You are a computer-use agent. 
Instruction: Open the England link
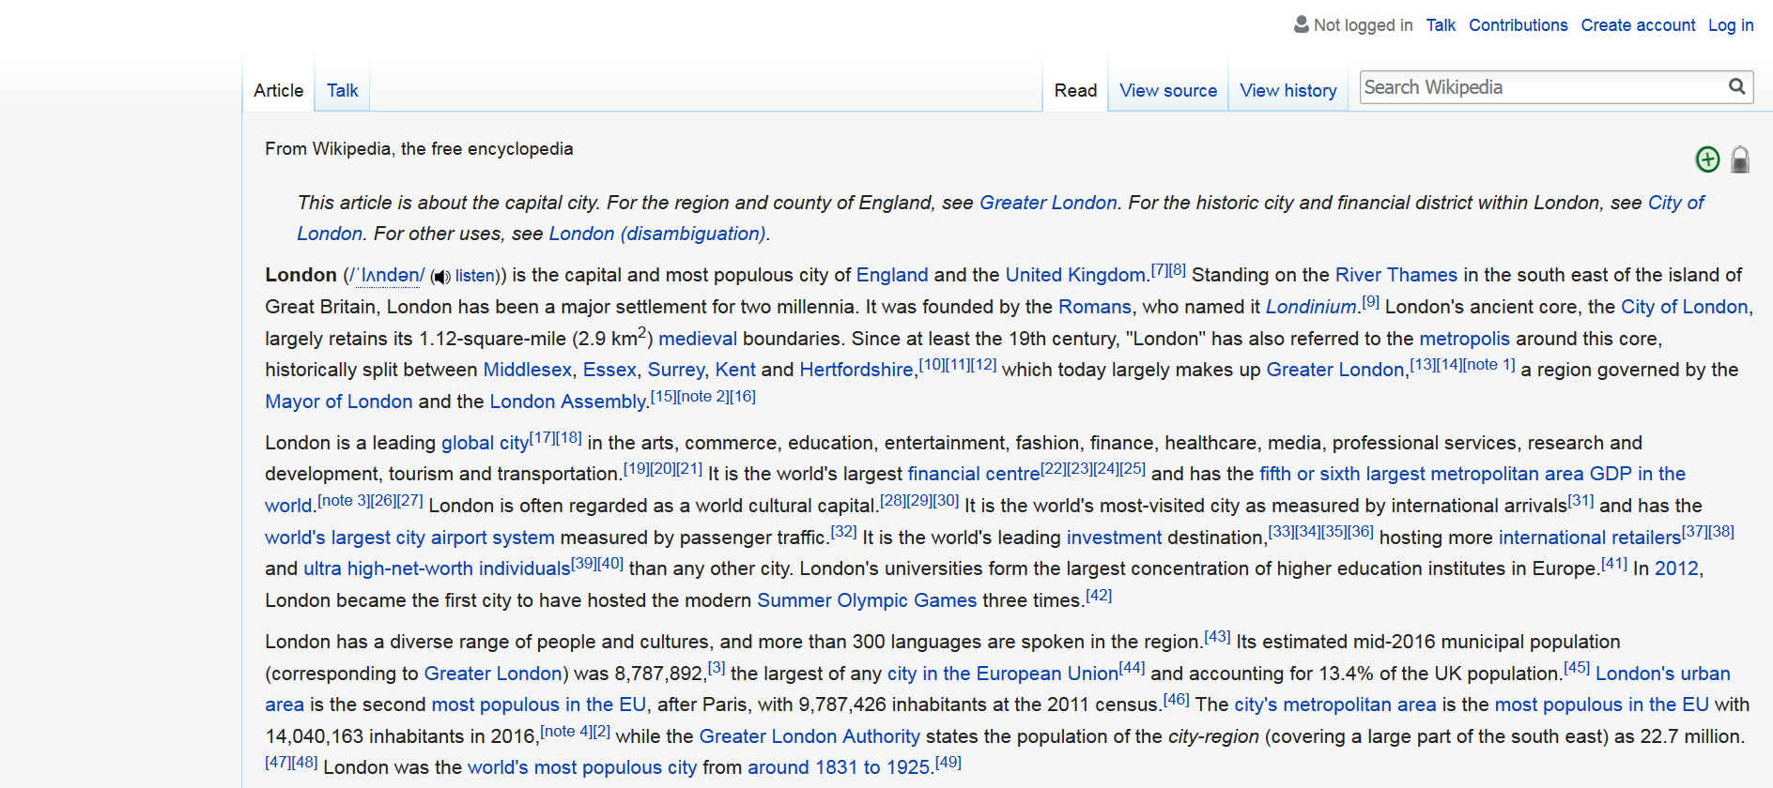[892, 275]
